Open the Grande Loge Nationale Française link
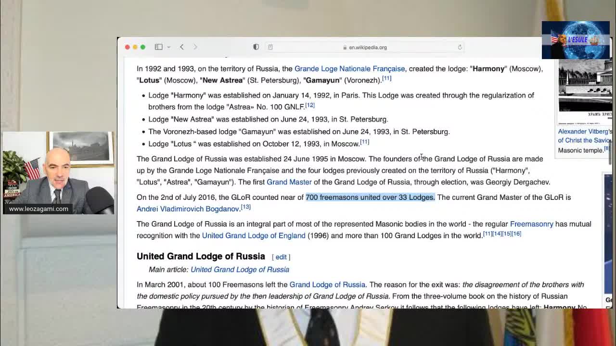 (349, 69)
